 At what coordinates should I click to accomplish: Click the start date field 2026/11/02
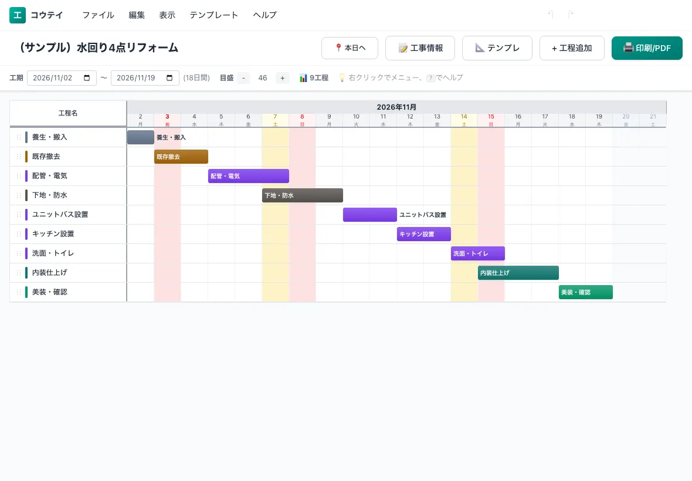point(62,78)
